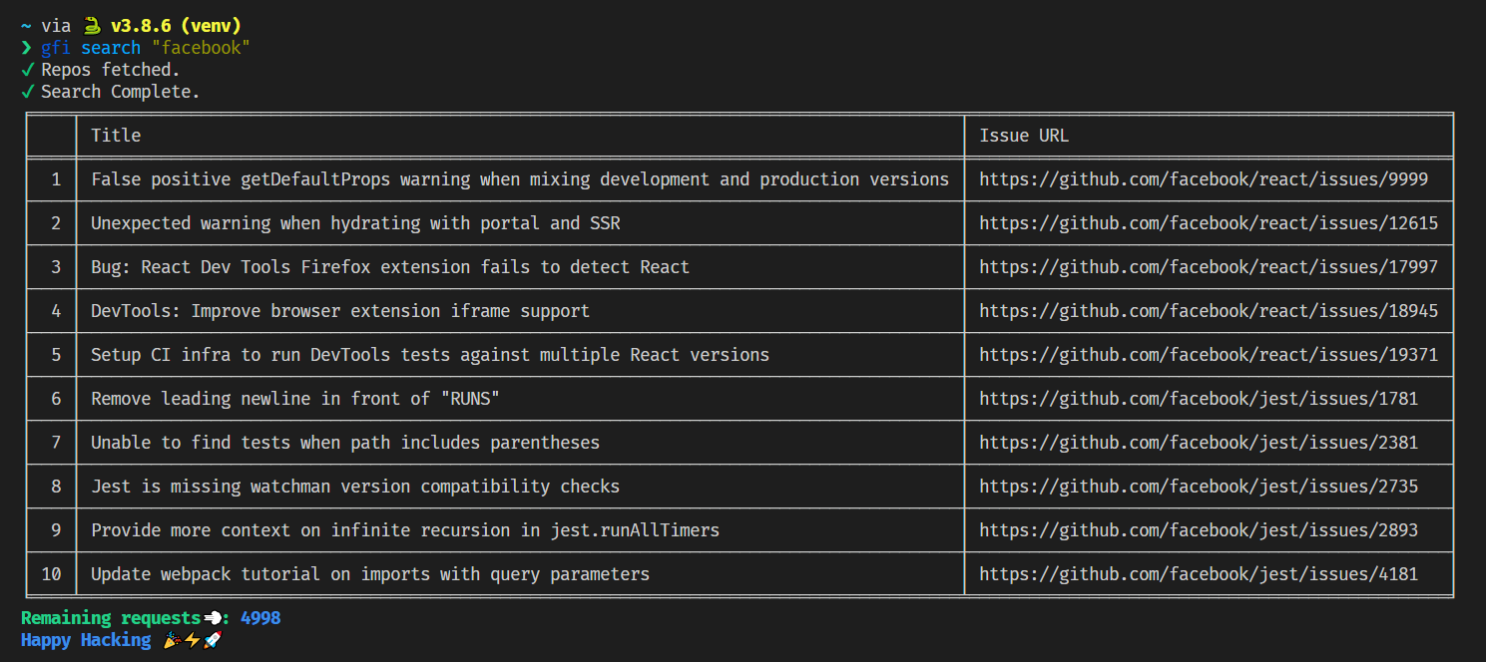Click the 4998 remaining requests number
Viewport: 1486px width, 662px height.
click(x=260, y=618)
